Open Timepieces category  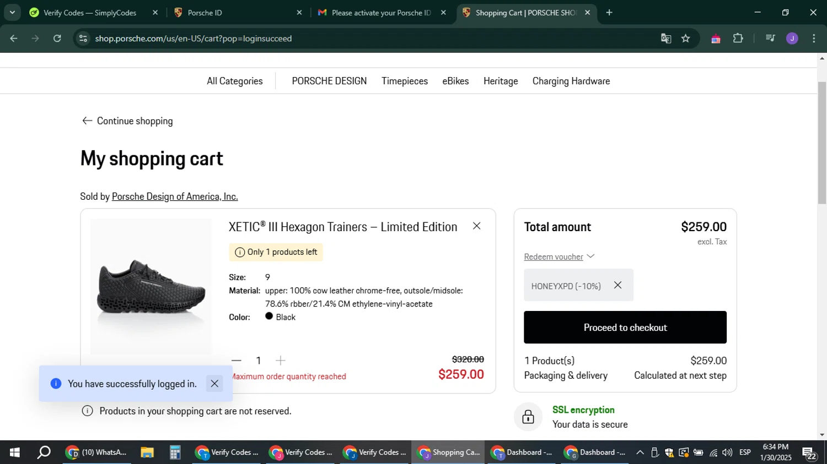point(405,81)
